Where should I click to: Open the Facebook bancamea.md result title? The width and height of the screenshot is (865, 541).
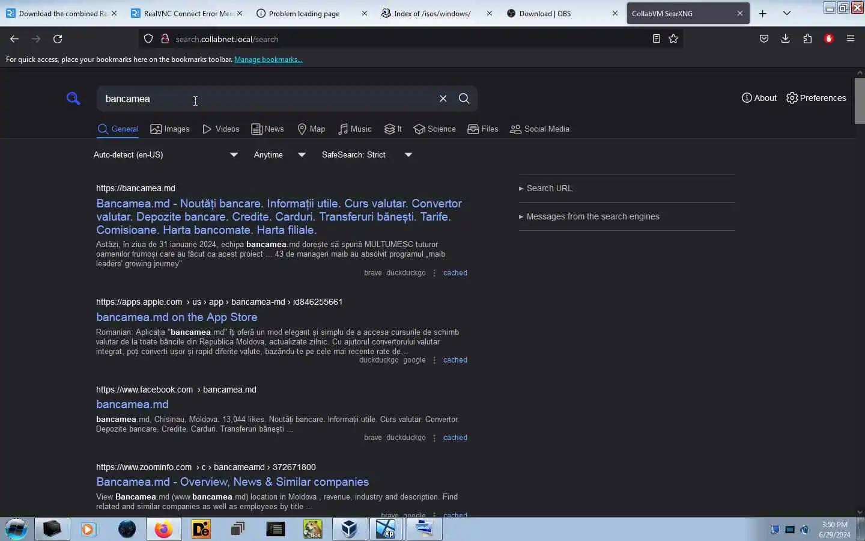(132, 405)
